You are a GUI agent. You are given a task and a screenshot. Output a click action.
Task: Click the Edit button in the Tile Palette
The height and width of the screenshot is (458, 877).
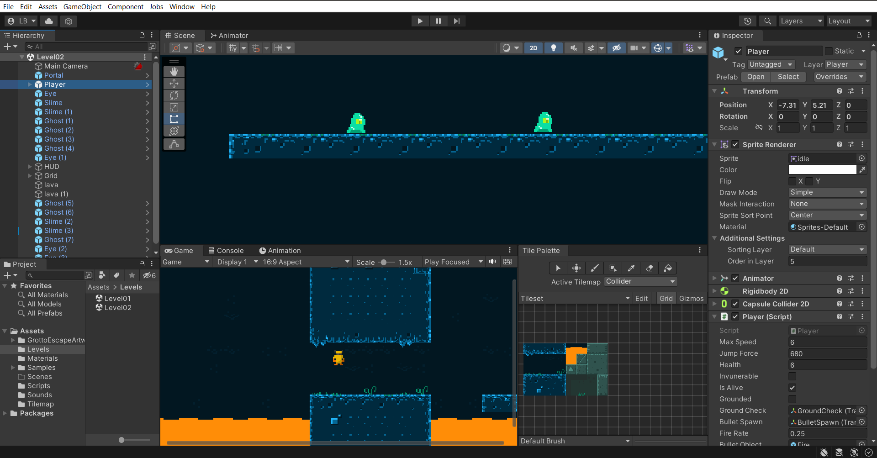[641, 298]
